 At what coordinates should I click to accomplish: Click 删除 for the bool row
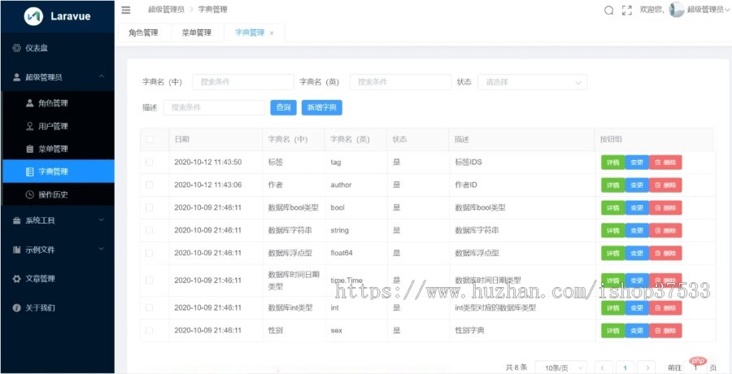click(665, 208)
